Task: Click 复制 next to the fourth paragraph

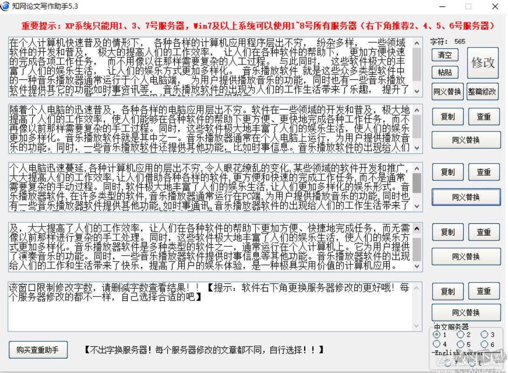Action: coord(447,232)
